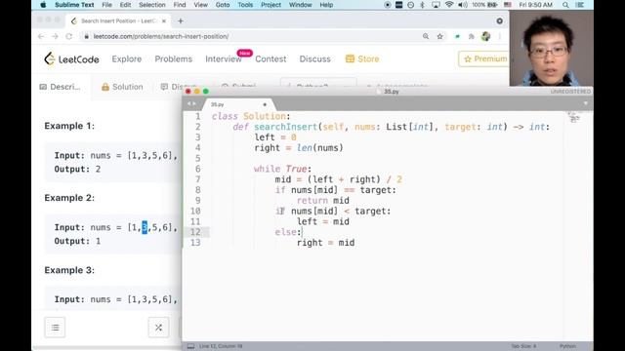
Task: Click the 'right = mid' code line
Action: (325, 243)
